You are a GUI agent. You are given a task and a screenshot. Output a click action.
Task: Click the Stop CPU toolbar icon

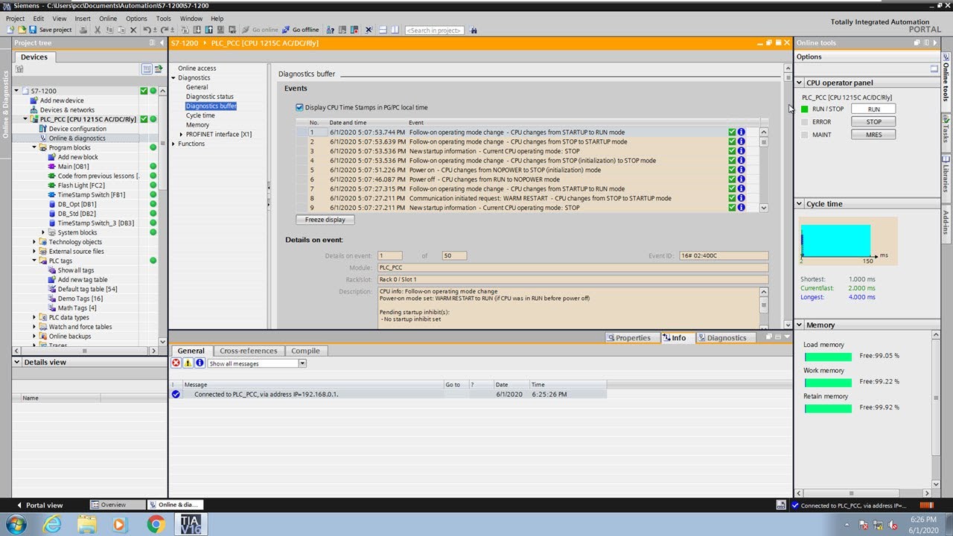click(x=354, y=30)
